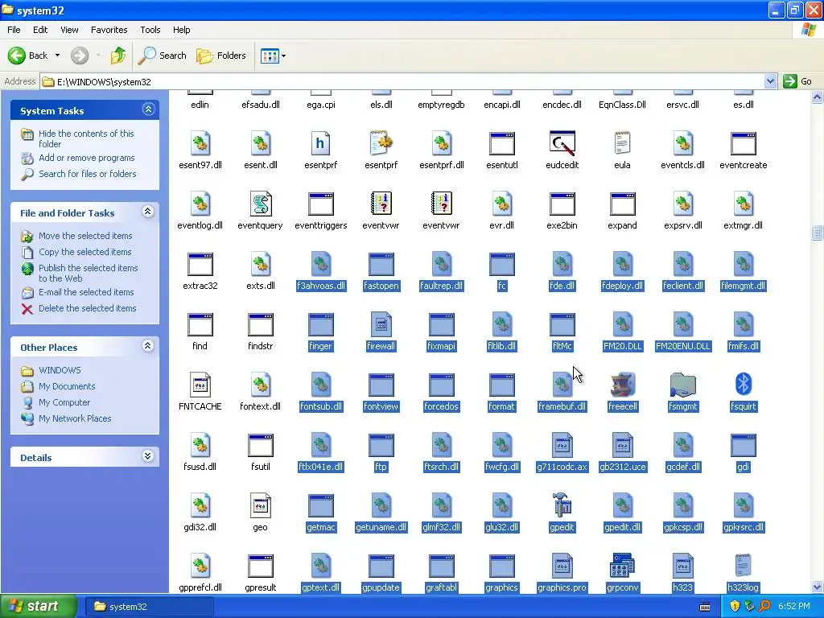Select the eudcedit character editor icon
Image resolution: width=824 pixels, height=618 pixels.
(x=562, y=143)
